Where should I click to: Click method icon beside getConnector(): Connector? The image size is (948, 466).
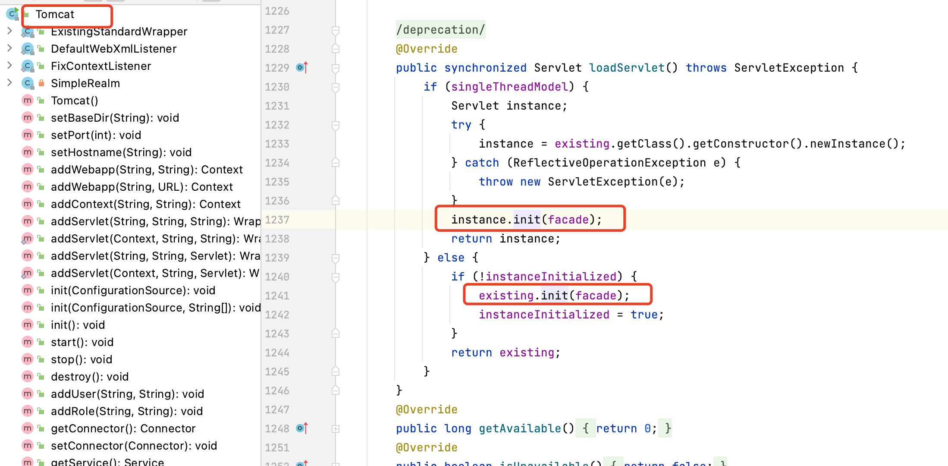coord(28,428)
